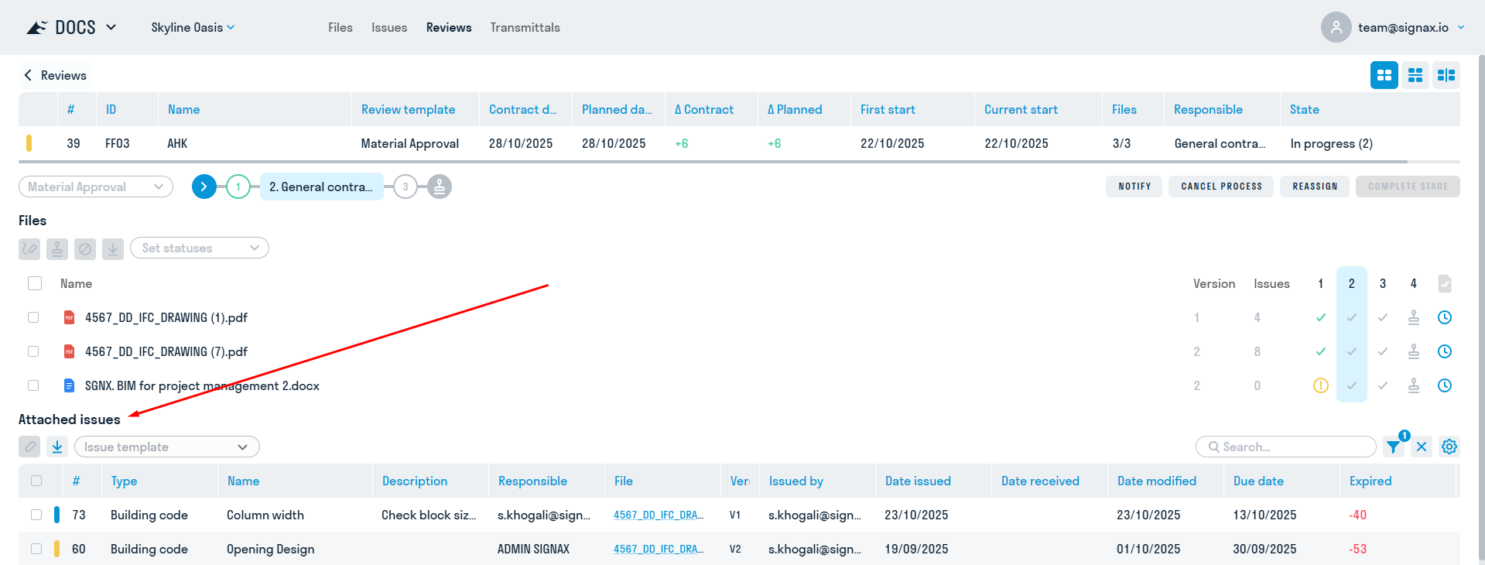
Task: Open the Issue template dropdown
Action: [167, 447]
